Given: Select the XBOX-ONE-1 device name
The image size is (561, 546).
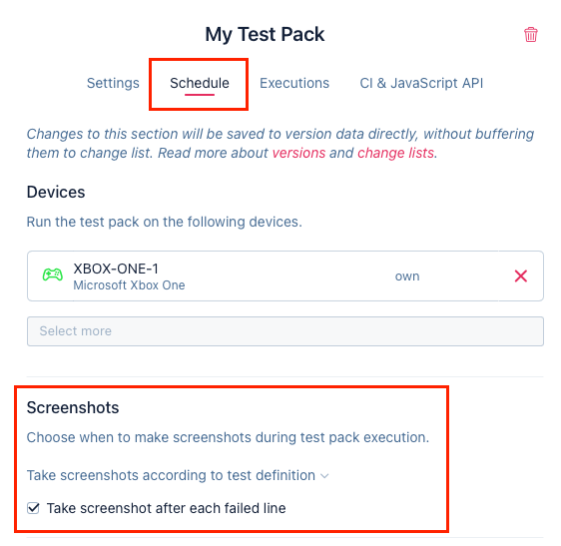Looking at the screenshot, I should (x=116, y=269).
